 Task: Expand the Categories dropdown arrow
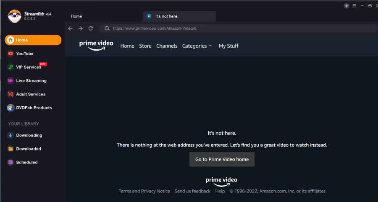[210, 46]
